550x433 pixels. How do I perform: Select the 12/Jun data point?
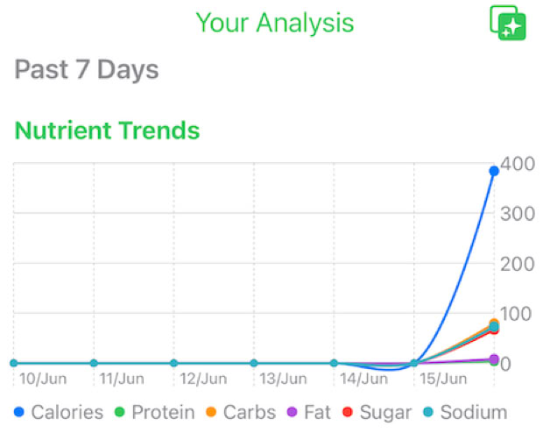[x=173, y=363]
